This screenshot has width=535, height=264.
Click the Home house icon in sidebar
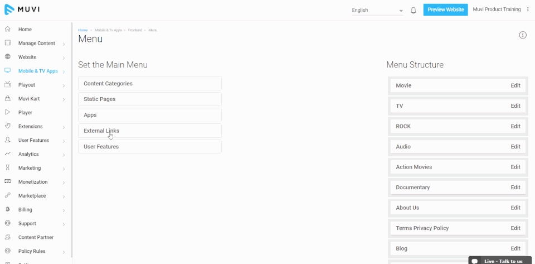(x=7, y=30)
